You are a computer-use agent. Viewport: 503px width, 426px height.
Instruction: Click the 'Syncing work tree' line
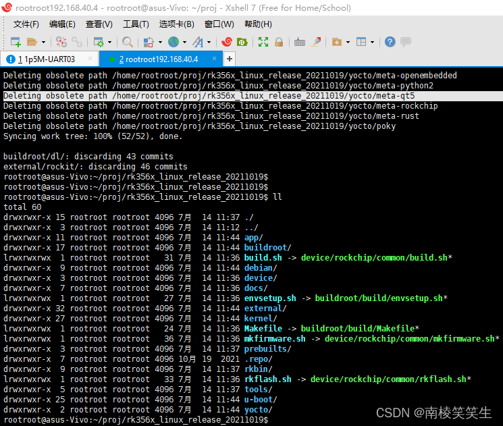pos(93,136)
